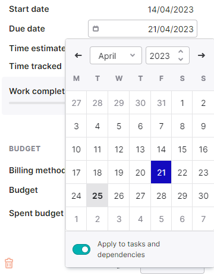Select April 25 in the calendar
This screenshot has height=275, width=214.
pyautogui.click(x=97, y=195)
